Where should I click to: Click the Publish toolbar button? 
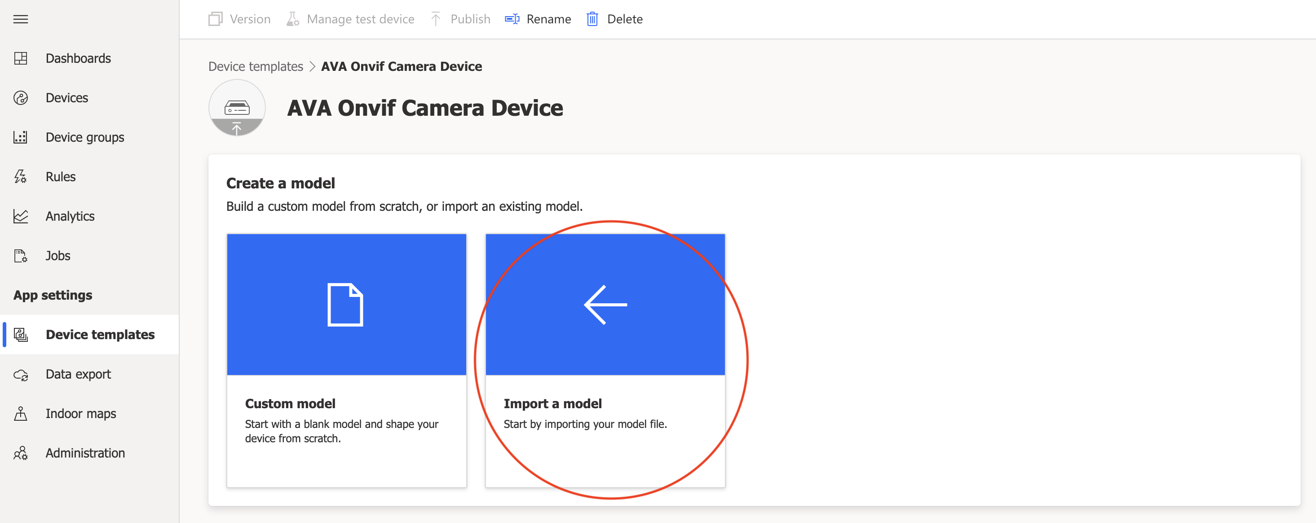[460, 18]
